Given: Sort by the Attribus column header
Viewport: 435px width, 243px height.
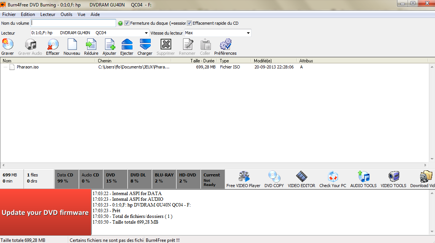Looking at the screenshot, I should click(x=362, y=61).
